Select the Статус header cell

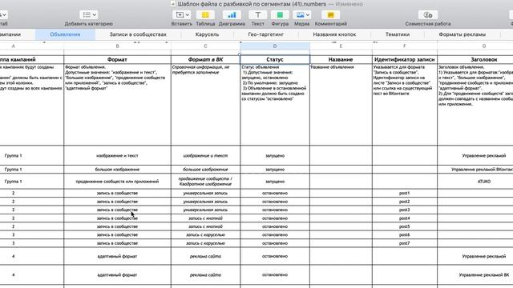click(x=275, y=59)
